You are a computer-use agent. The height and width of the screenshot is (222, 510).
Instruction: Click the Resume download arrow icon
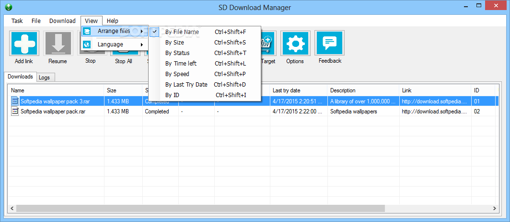pyautogui.click(x=58, y=43)
